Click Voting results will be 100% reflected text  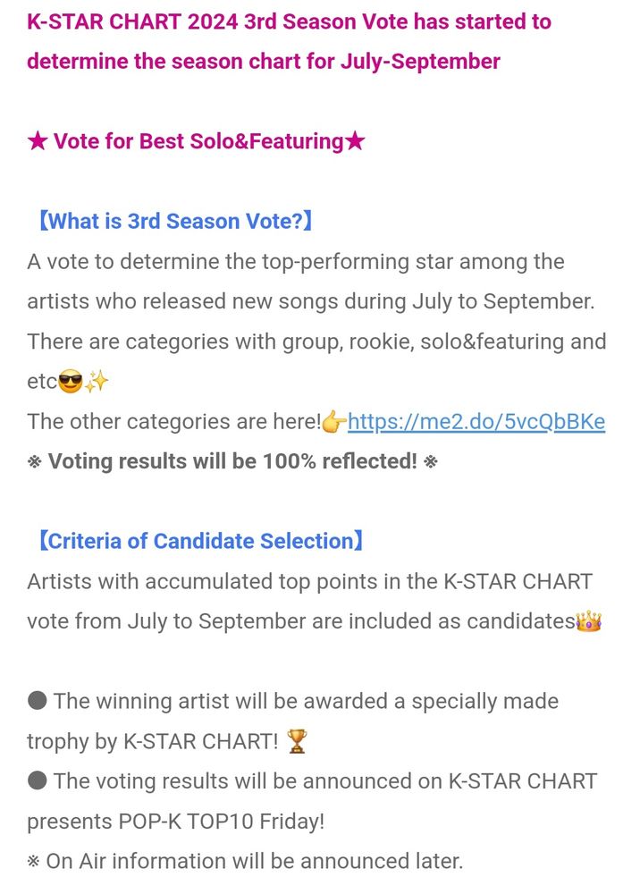pos(232,462)
